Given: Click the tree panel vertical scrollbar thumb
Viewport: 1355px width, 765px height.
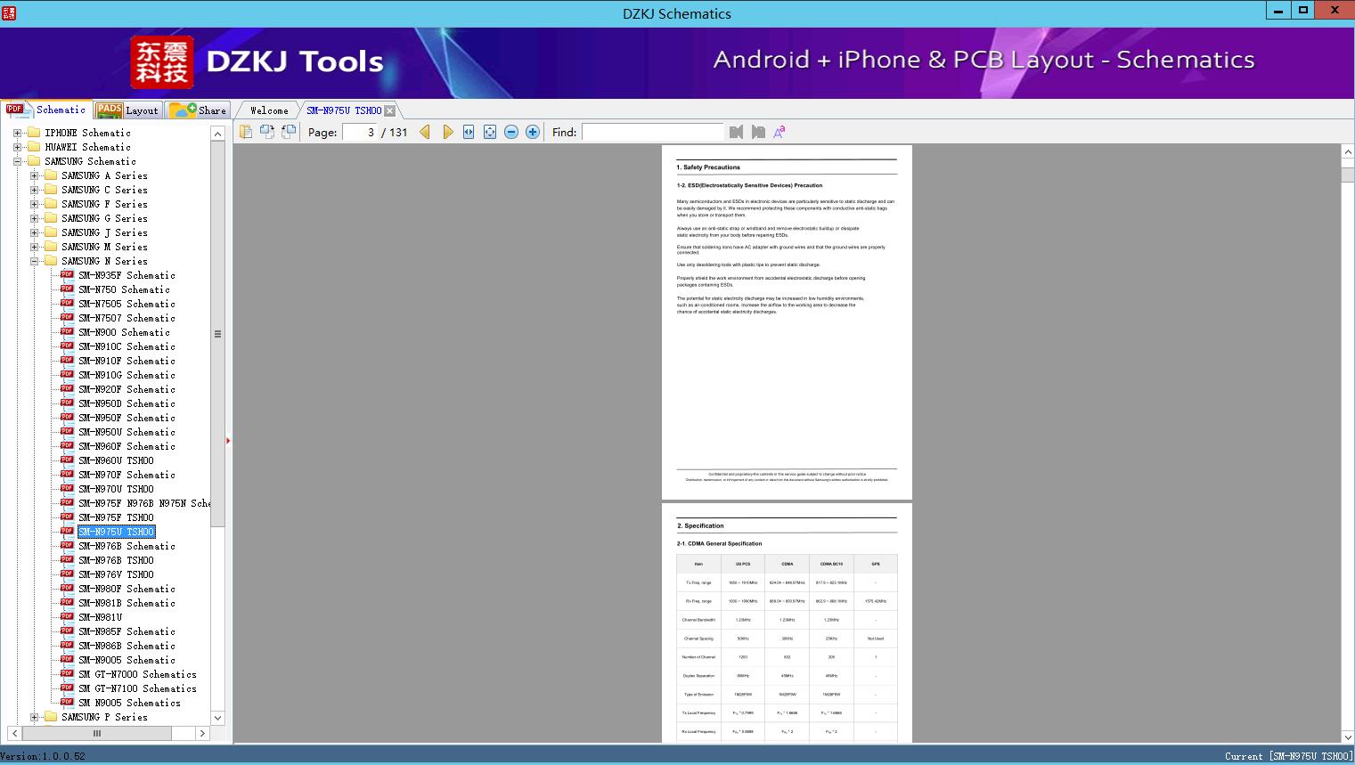Looking at the screenshot, I should 217,334.
